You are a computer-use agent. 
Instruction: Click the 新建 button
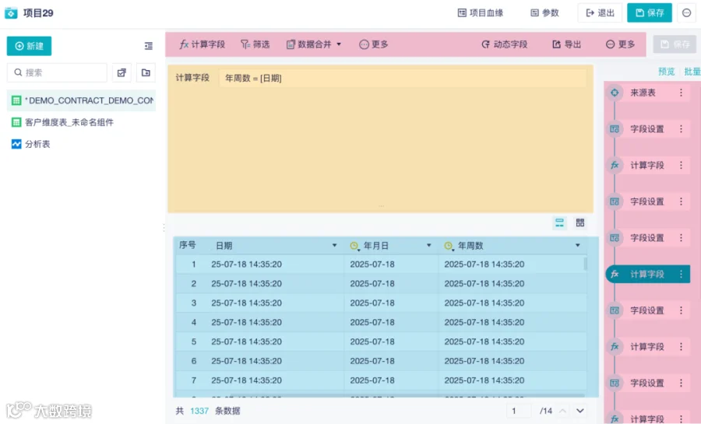[x=29, y=46]
